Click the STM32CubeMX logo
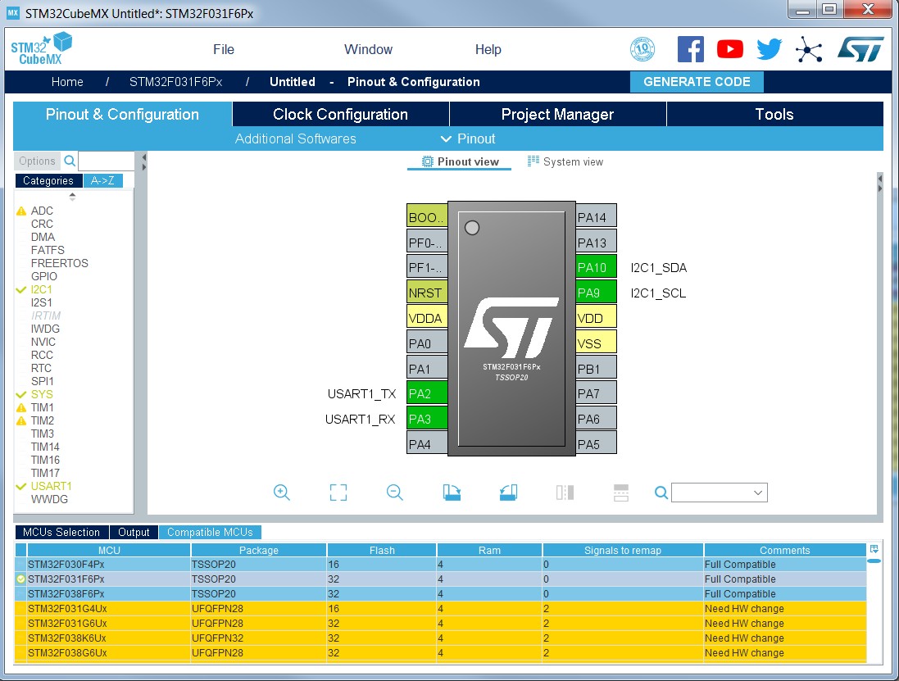Viewport: 899px width, 681px height. click(x=41, y=48)
